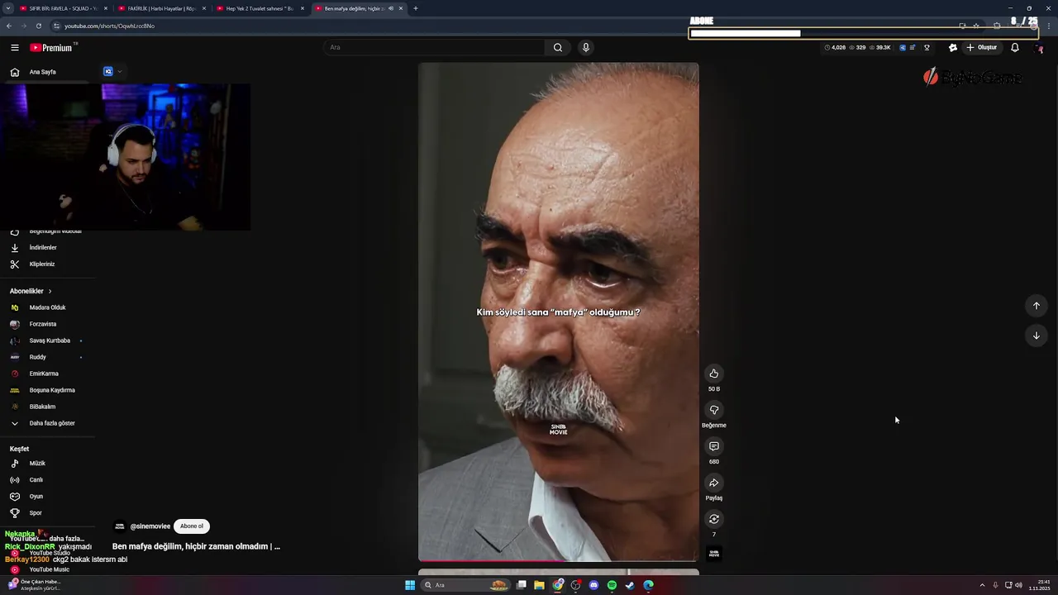Click the browser address bar URL
This screenshot has width=1058, height=595.
click(109, 26)
